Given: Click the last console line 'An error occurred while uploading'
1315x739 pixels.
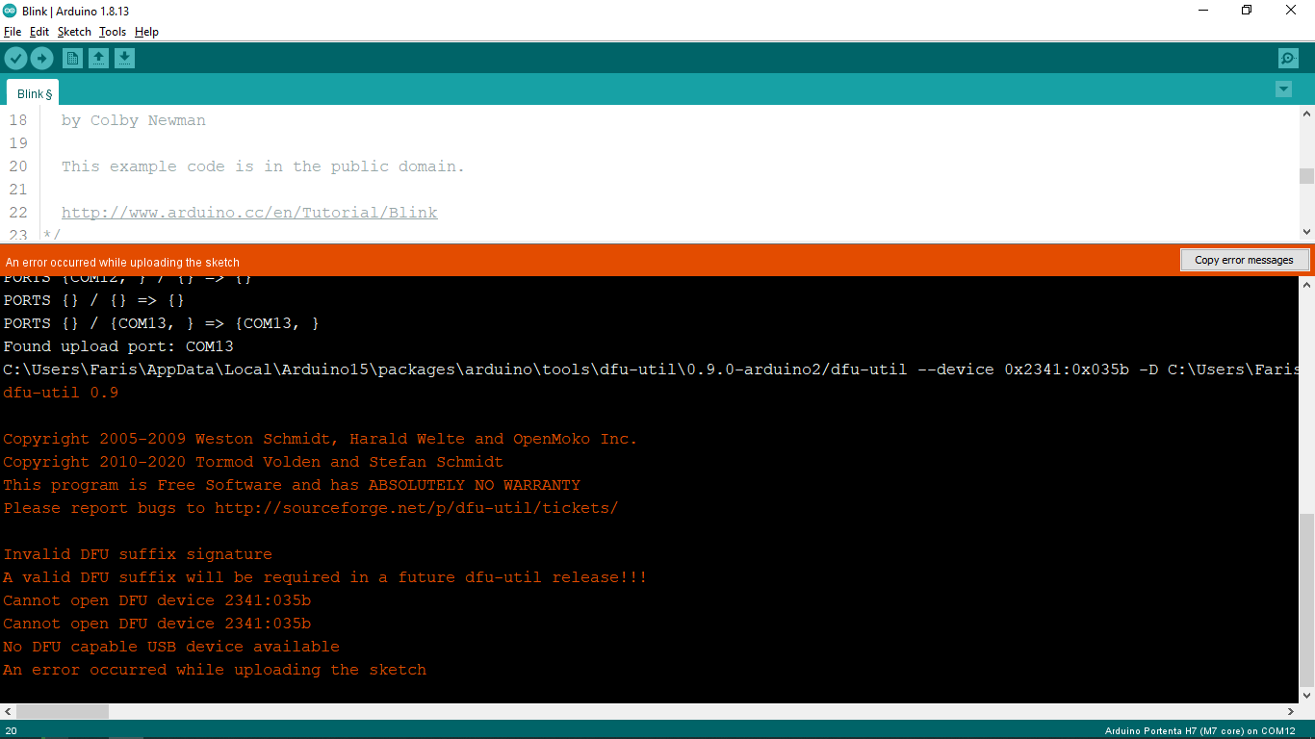Looking at the screenshot, I should [x=215, y=670].
